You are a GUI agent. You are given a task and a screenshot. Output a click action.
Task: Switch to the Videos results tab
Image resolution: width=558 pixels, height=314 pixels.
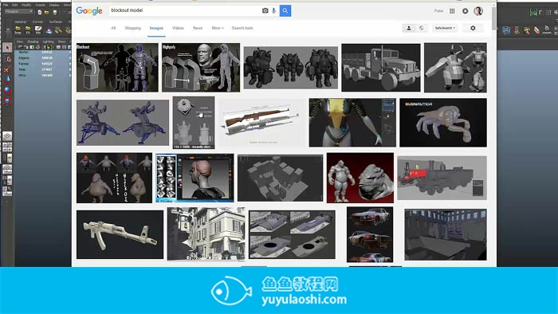[x=178, y=28]
